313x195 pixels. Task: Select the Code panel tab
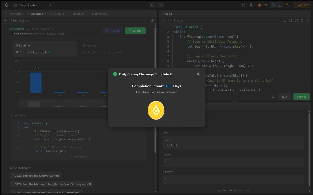coord(166,14)
